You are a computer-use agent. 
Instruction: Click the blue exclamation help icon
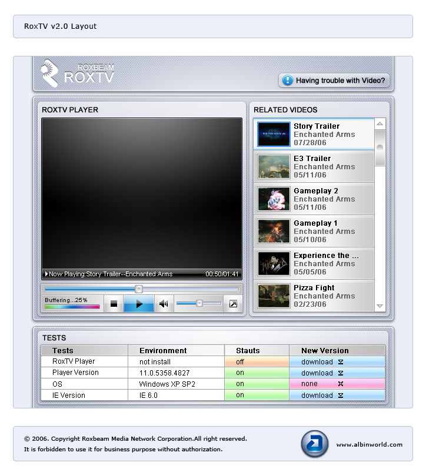(288, 80)
